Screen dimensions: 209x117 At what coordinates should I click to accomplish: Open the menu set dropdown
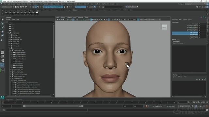click(7, 7)
